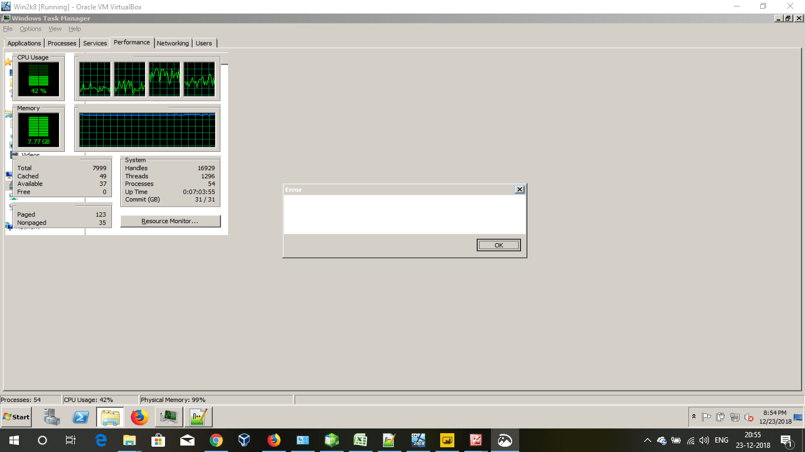
Task: Switch to Networking tab
Action: [x=173, y=43]
